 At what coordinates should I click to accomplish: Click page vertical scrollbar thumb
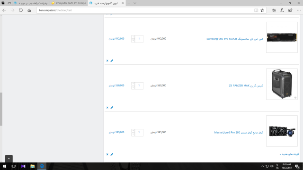point(1,109)
